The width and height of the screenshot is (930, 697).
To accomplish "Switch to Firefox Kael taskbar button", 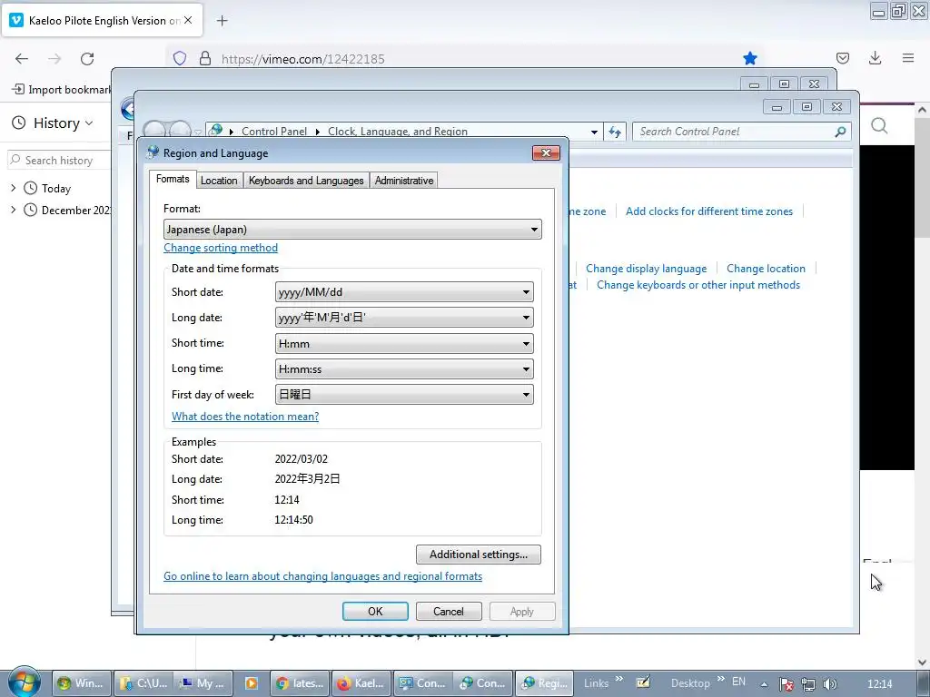I will [361, 682].
